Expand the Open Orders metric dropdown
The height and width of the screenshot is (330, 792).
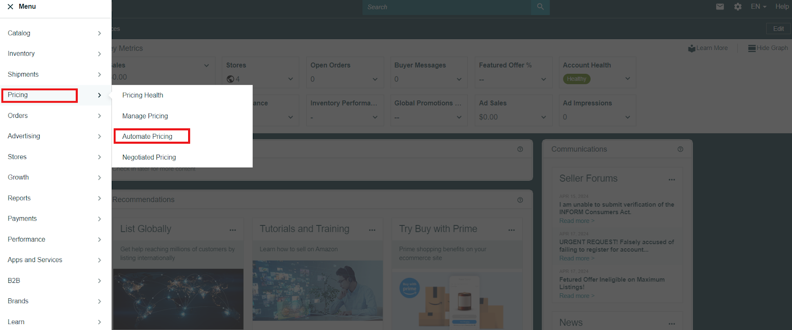(x=375, y=79)
